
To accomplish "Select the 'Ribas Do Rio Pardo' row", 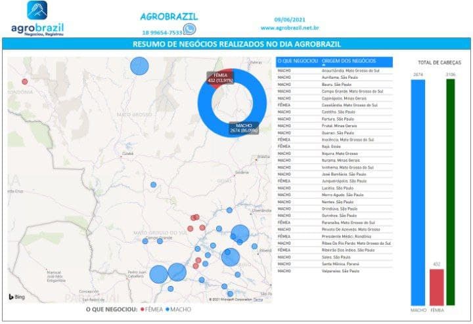I will (x=334, y=243).
